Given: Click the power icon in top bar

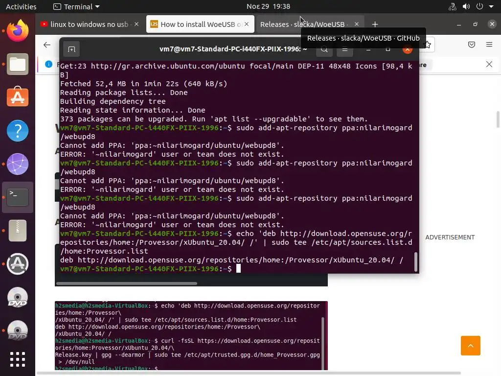Looking at the screenshot, I should 479,6.
